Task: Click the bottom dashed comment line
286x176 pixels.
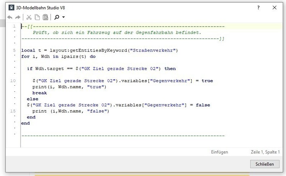Action: (123, 136)
